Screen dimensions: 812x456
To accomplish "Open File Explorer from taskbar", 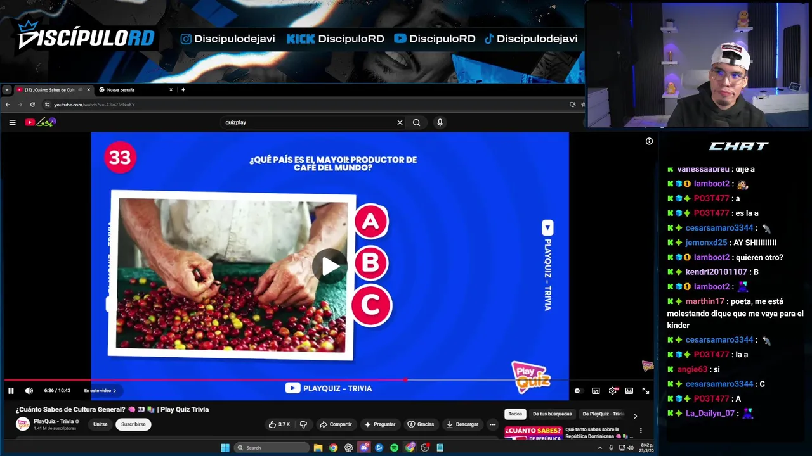I will pos(318,448).
